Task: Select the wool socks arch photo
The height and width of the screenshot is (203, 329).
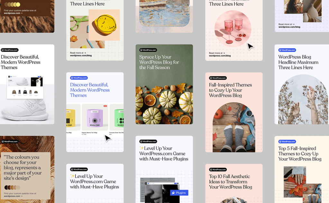Action: [x=234, y=127]
